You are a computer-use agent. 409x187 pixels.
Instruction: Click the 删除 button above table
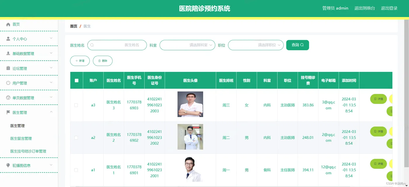pyautogui.click(x=103, y=61)
